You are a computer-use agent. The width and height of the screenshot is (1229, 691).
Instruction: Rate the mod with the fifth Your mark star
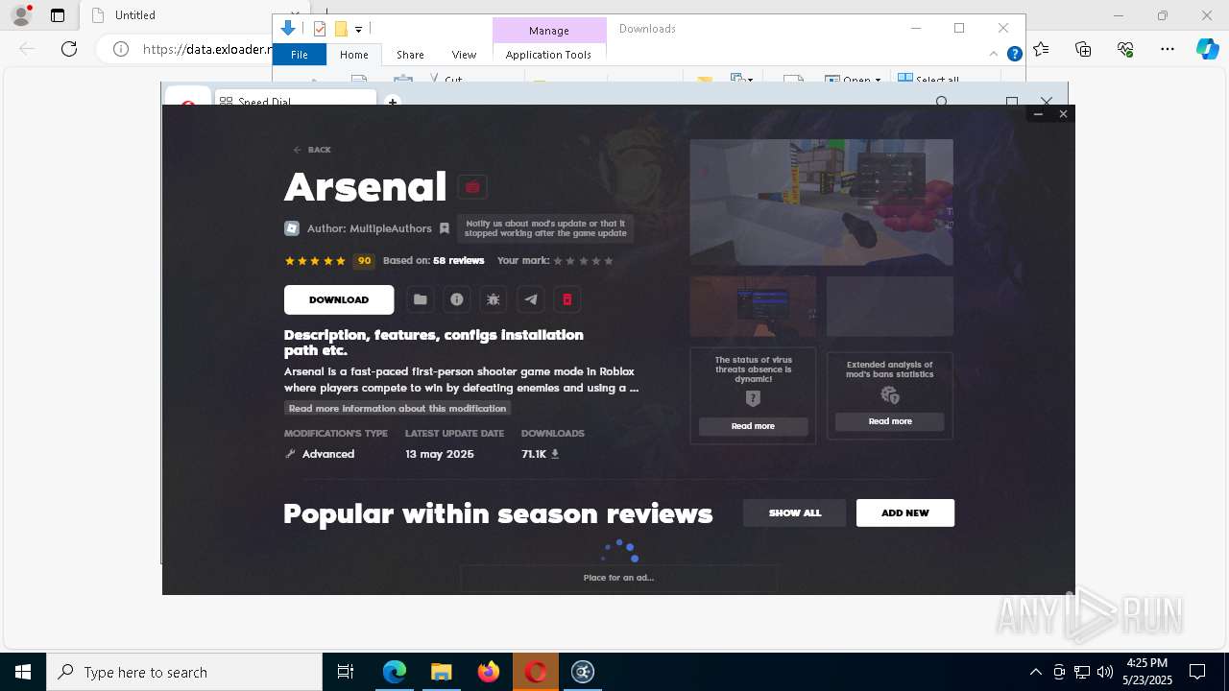coord(608,261)
